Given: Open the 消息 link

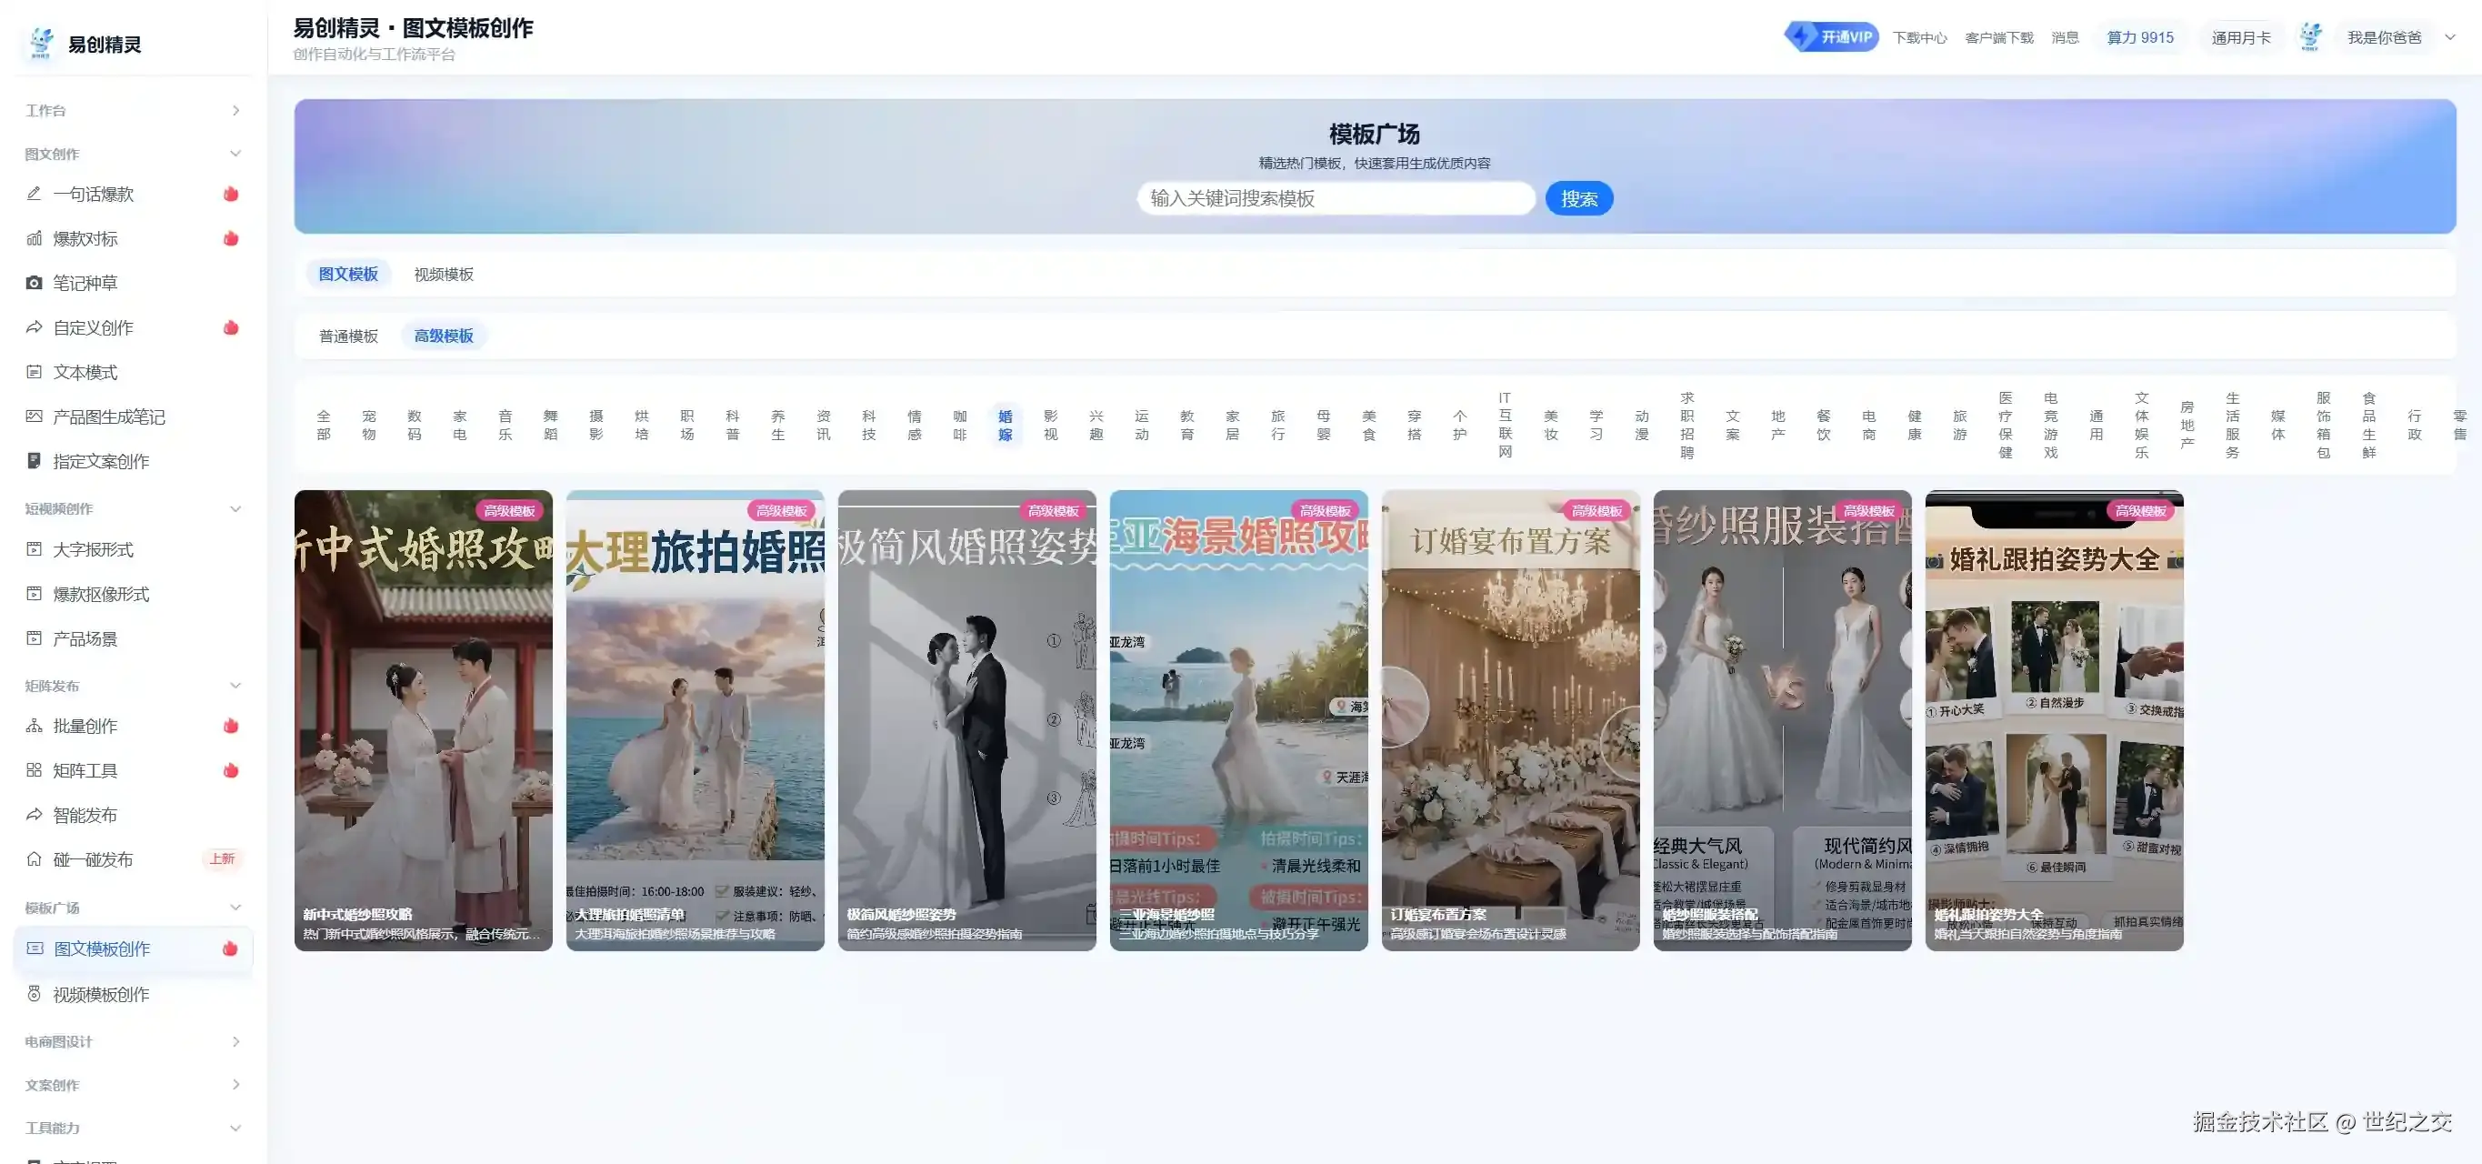Looking at the screenshot, I should point(2065,37).
